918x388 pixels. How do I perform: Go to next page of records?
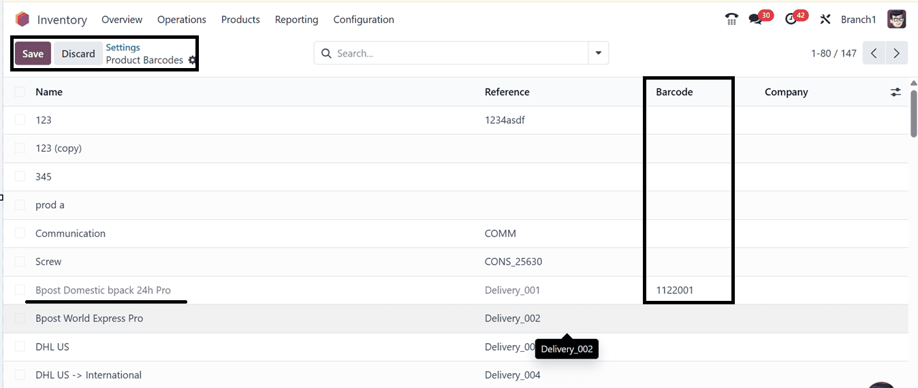click(x=896, y=53)
